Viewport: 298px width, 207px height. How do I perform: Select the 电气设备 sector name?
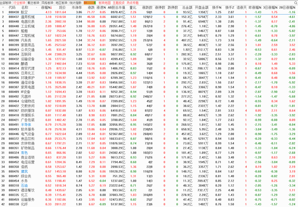pos(28,134)
